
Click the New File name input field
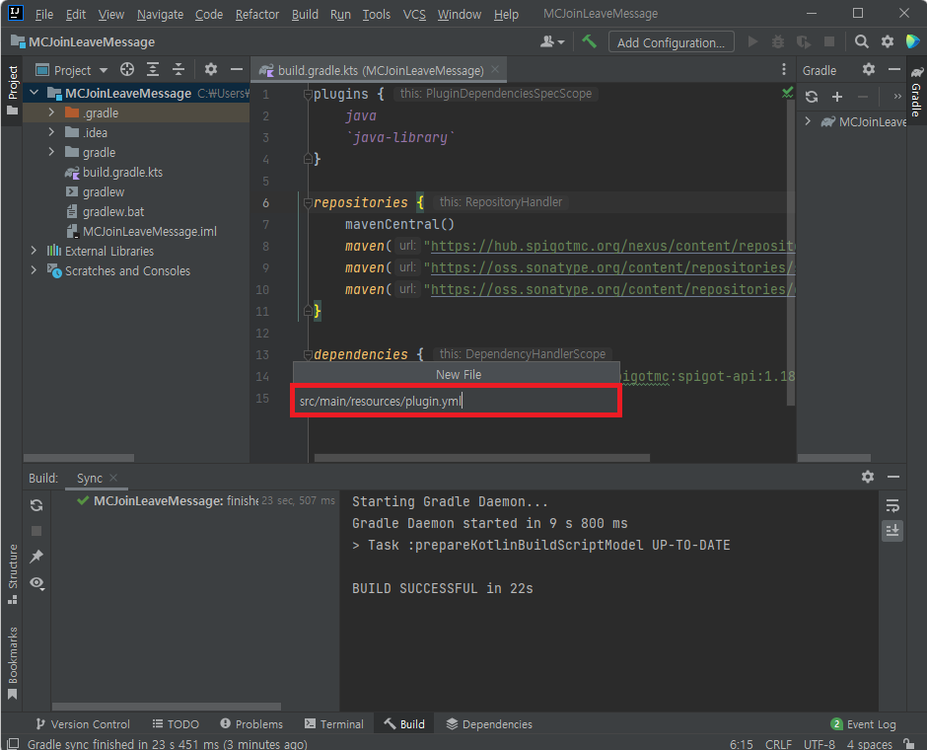click(456, 401)
